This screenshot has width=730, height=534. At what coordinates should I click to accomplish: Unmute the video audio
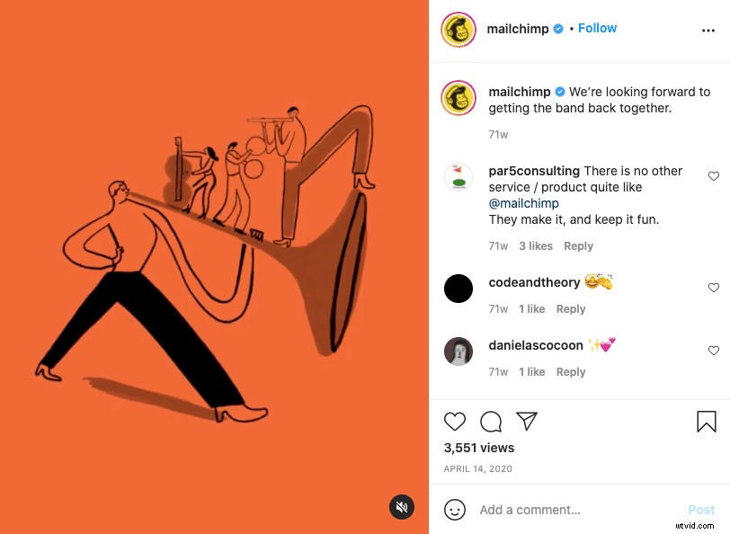pyautogui.click(x=402, y=507)
